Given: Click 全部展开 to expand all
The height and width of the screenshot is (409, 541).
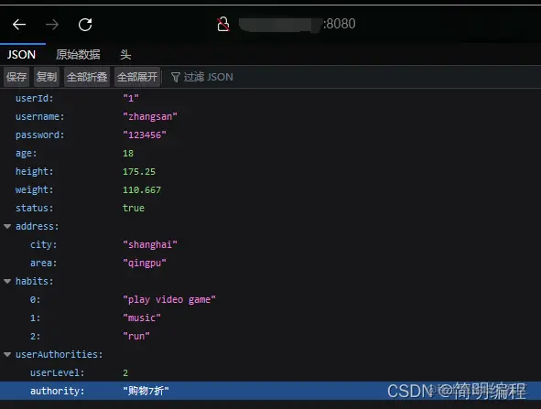Looking at the screenshot, I should (x=137, y=77).
